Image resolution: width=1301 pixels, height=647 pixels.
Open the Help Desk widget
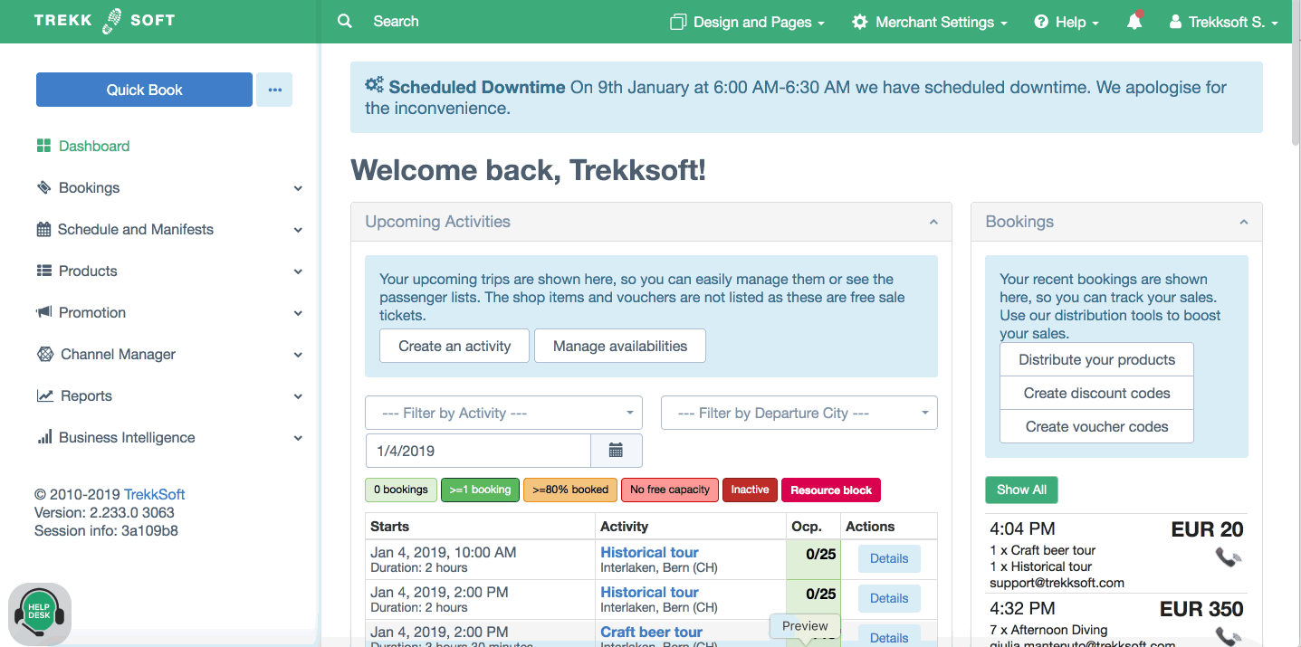(x=39, y=614)
